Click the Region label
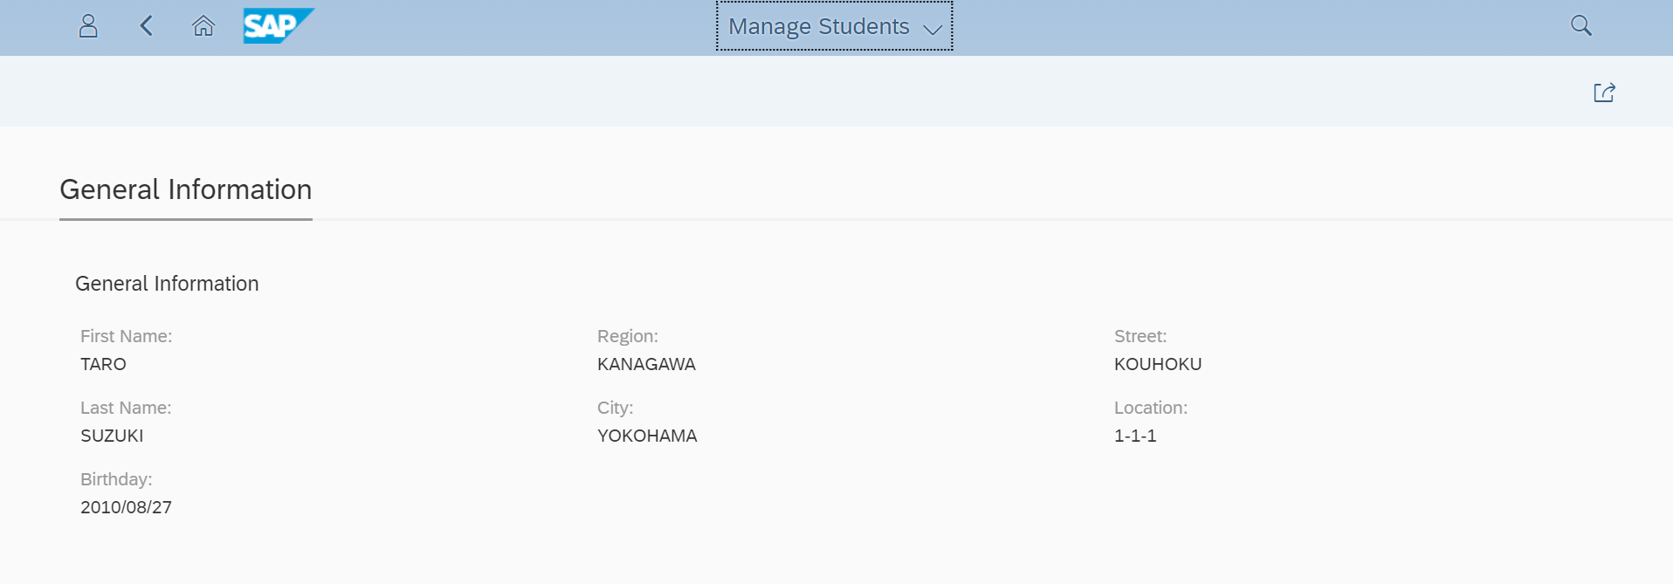Viewport: 1673px width, 584px height. point(628,336)
